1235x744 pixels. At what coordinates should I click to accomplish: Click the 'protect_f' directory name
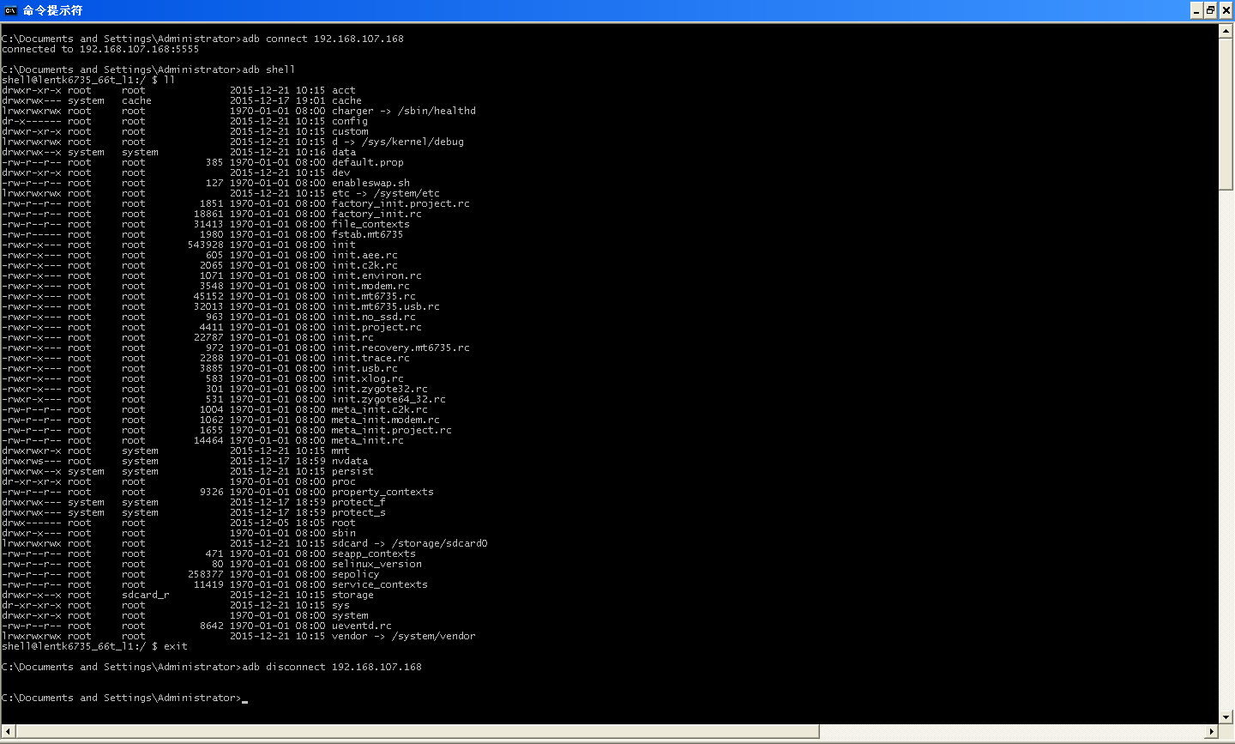point(358,502)
